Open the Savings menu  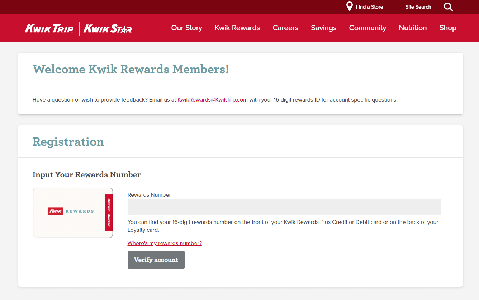(324, 28)
